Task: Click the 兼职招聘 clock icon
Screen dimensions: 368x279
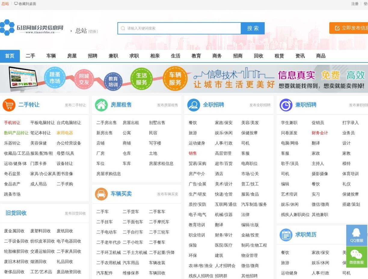Action: pyautogui.click(x=286, y=105)
